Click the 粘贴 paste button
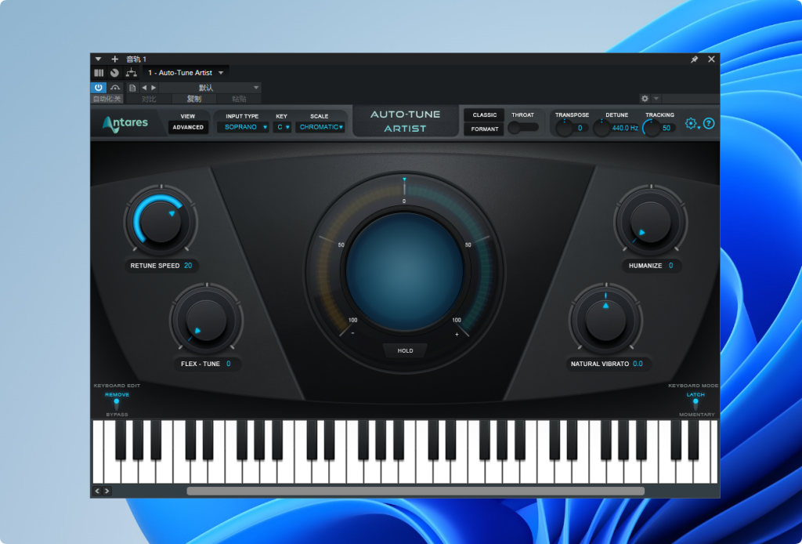The image size is (802, 544). point(239,99)
